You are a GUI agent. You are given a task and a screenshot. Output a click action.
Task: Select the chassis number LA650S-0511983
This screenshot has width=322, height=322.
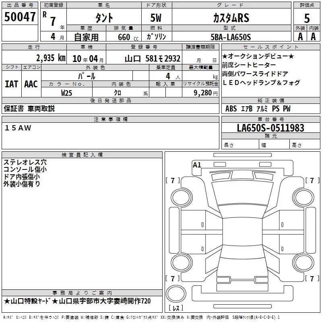point(270,128)
